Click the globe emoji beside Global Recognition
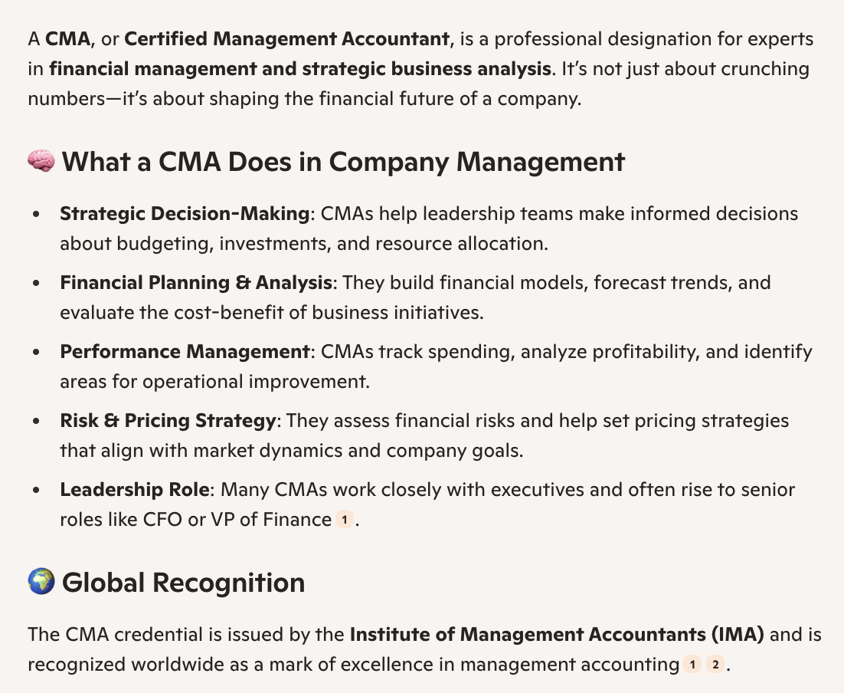Image resolution: width=844 pixels, height=693 pixels. pos(41,582)
